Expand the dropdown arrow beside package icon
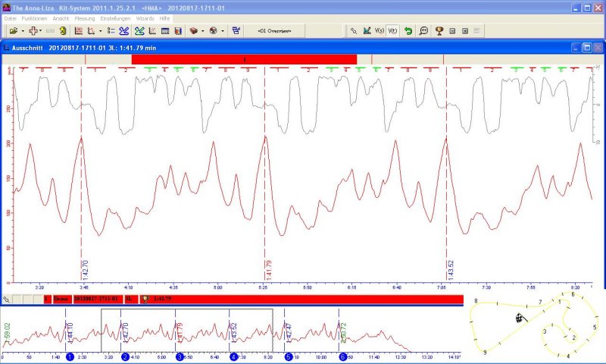606x364 pixels. [x=203, y=31]
